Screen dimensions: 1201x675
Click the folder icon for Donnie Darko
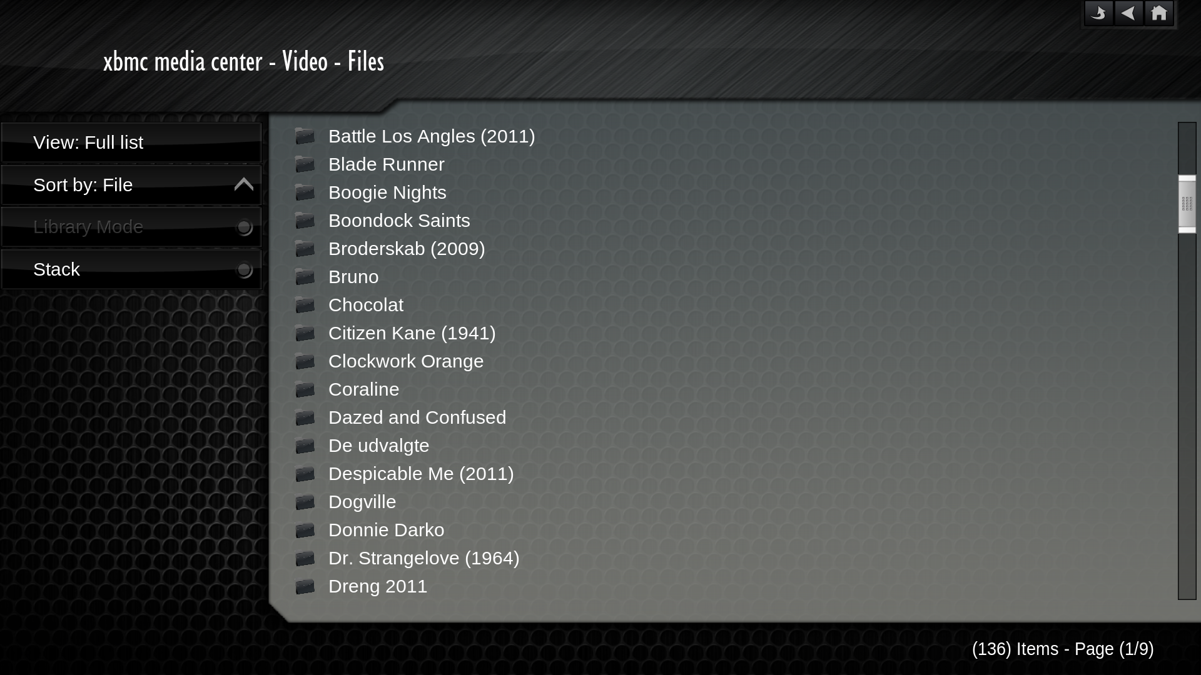point(305,530)
